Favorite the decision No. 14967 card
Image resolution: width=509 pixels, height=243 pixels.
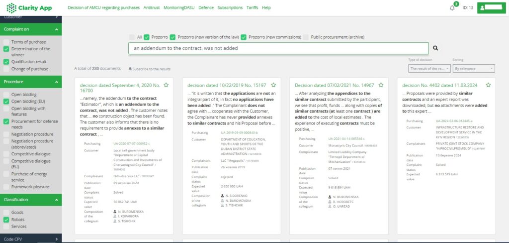(x=381, y=85)
